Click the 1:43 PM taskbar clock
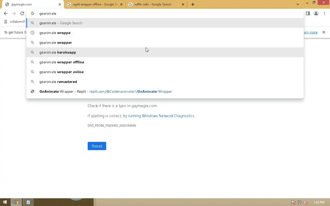 [x=319, y=202]
